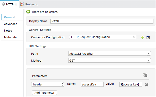Viewport: 156px width, 97px height.
Task: Expand the Path dropdown arrow
Action: 149,53
